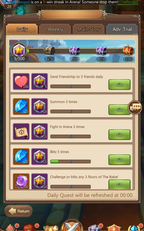Open the Main Story tab
144x231 pixels.
click(89, 29)
